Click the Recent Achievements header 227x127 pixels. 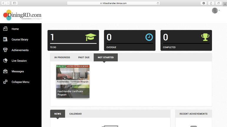pyautogui.click(x=193, y=114)
